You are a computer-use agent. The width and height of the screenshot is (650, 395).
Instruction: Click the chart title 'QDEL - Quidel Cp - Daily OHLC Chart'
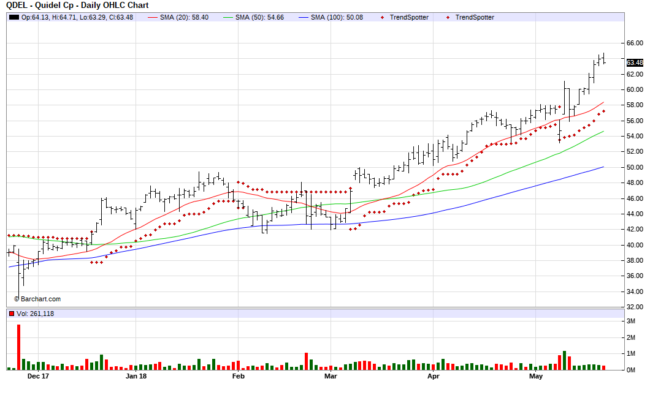(77, 6)
